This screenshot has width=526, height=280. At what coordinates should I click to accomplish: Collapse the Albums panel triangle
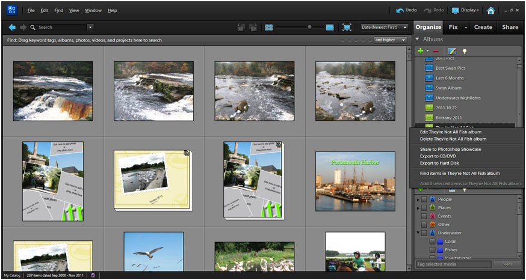pyautogui.click(x=417, y=39)
